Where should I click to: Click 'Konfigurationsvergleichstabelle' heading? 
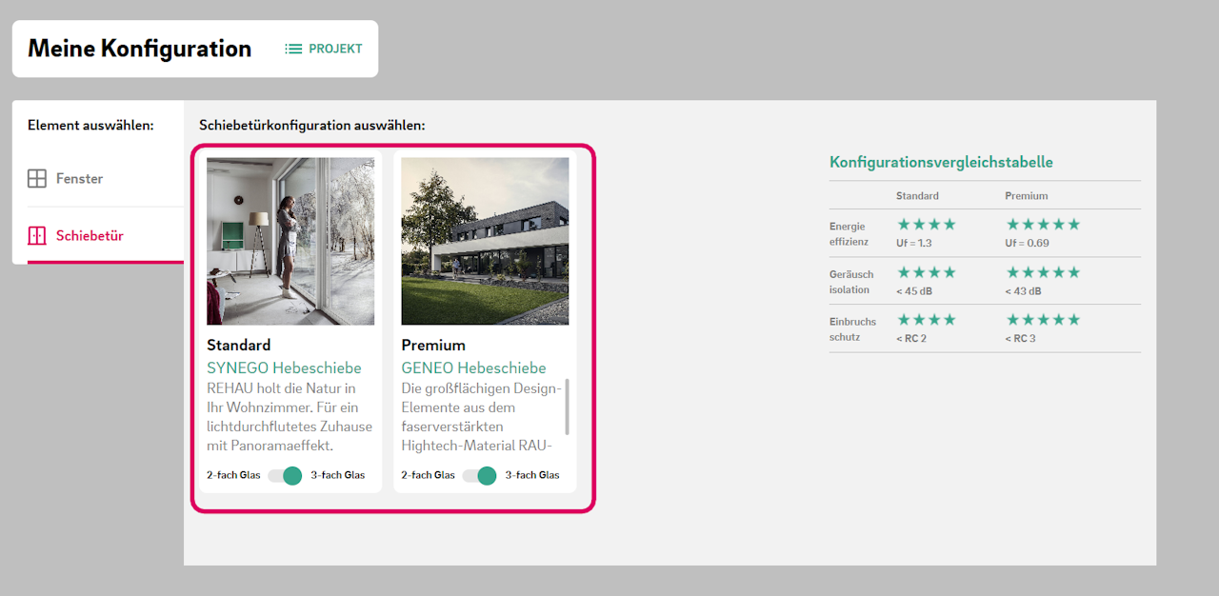pyautogui.click(x=941, y=162)
